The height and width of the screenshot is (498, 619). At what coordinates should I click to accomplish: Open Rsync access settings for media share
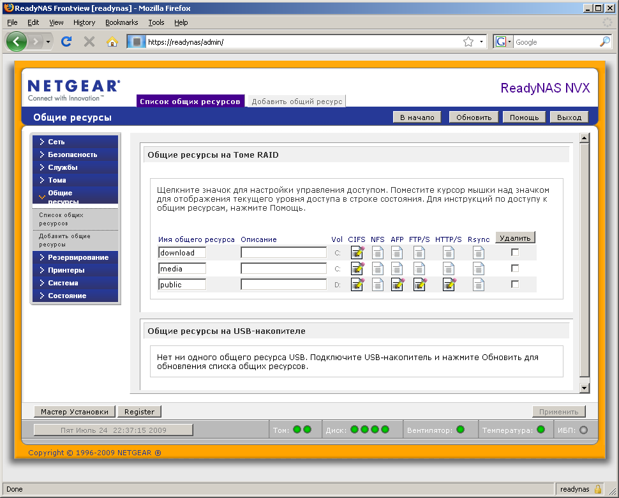coord(479,269)
